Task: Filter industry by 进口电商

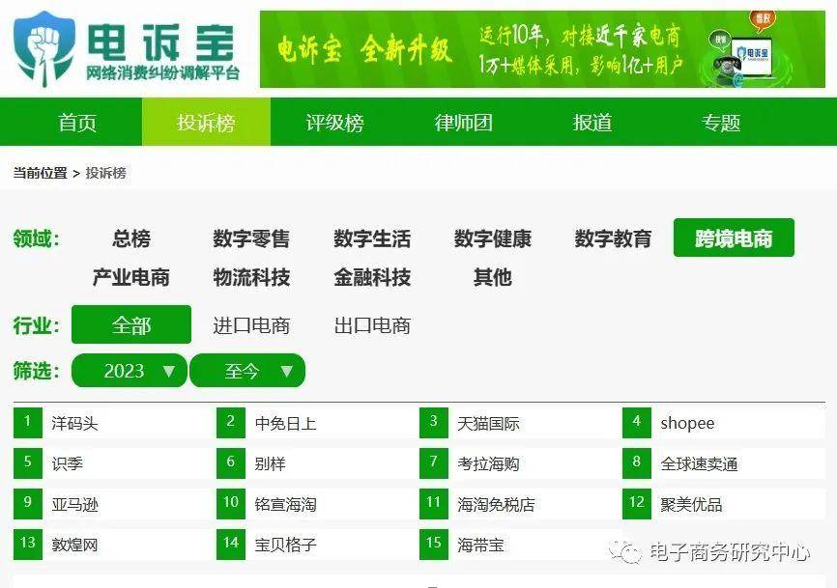Action: (251, 325)
